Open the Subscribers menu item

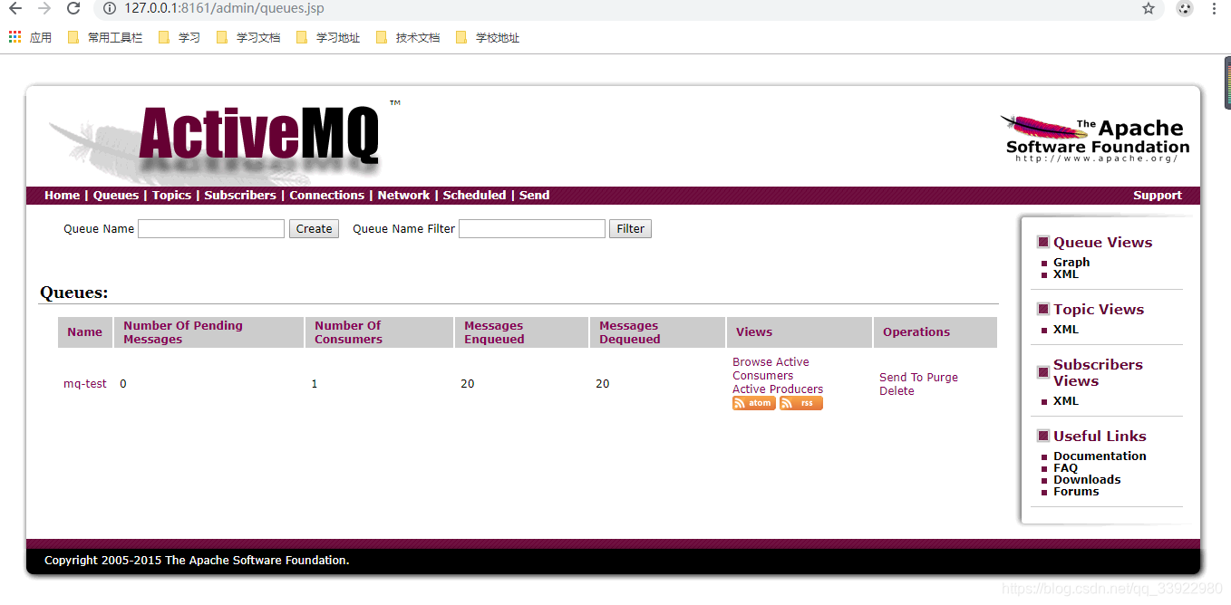[240, 196]
